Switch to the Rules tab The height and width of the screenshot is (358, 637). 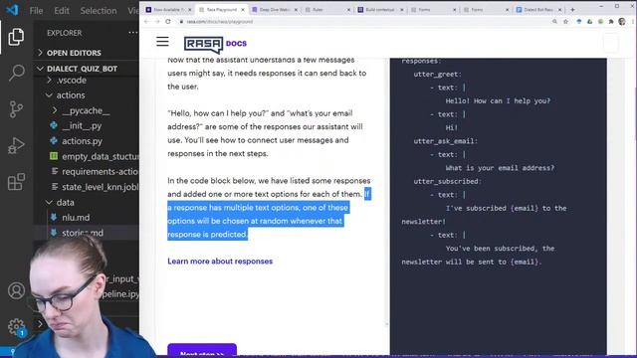pos(327,10)
